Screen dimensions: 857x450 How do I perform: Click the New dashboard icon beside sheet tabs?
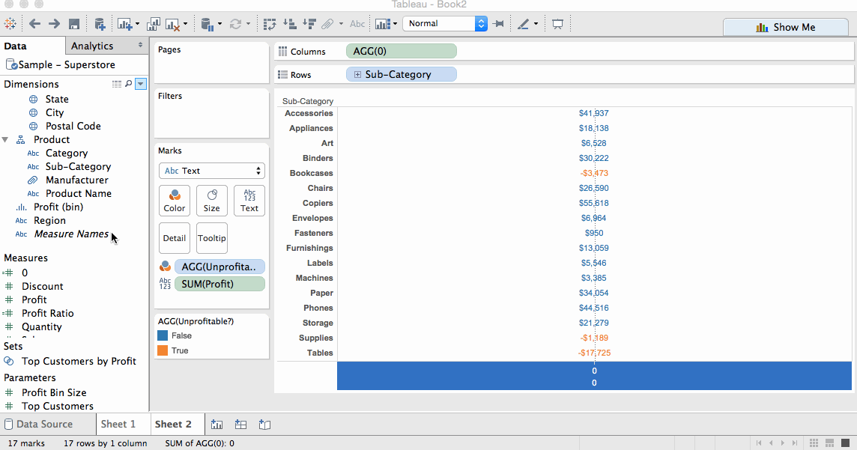[x=240, y=425]
